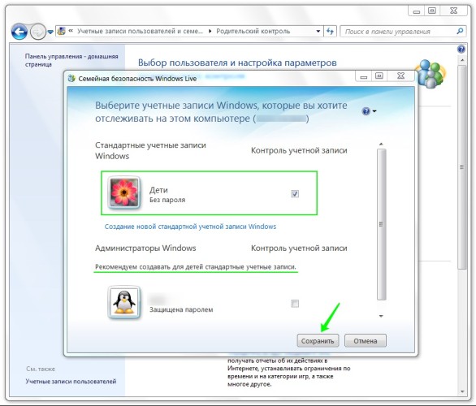476x406 pixels.
Task: Select the red flower avatar of Дети
Action: [124, 192]
